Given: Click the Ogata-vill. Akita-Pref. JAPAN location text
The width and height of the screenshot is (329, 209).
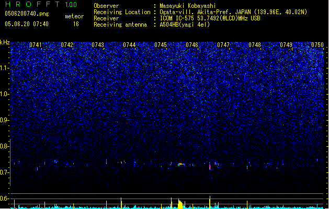Looking at the screenshot, I should click(233, 12).
